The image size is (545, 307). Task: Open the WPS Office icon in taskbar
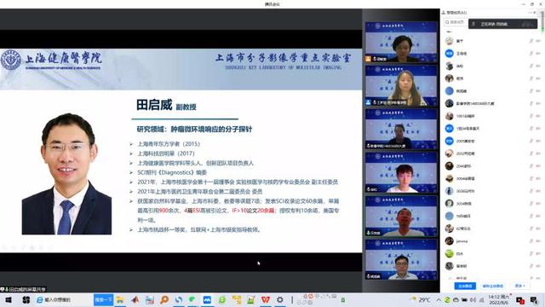tap(266, 299)
